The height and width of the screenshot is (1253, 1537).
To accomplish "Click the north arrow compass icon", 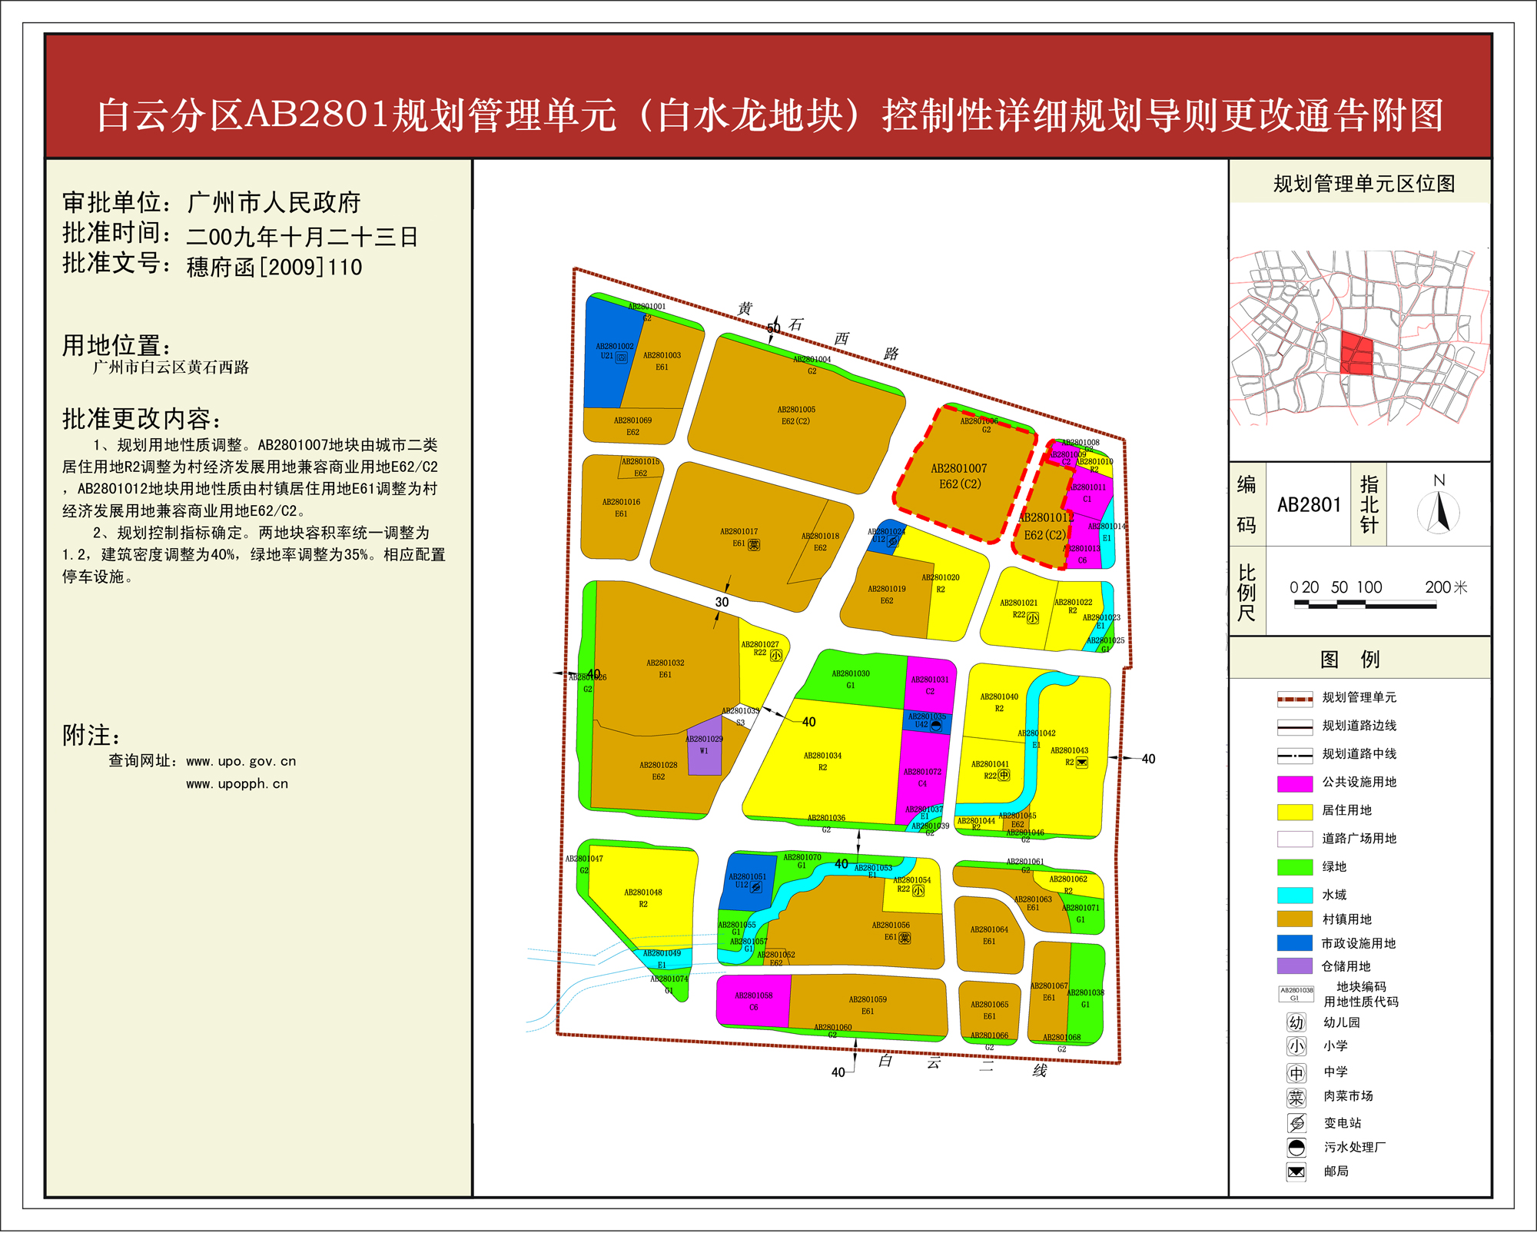I will pyautogui.click(x=1439, y=512).
